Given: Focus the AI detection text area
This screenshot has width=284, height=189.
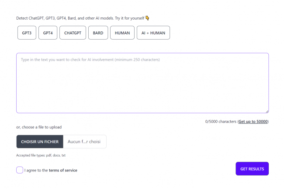Looking at the screenshot, I should coord(142,83).
